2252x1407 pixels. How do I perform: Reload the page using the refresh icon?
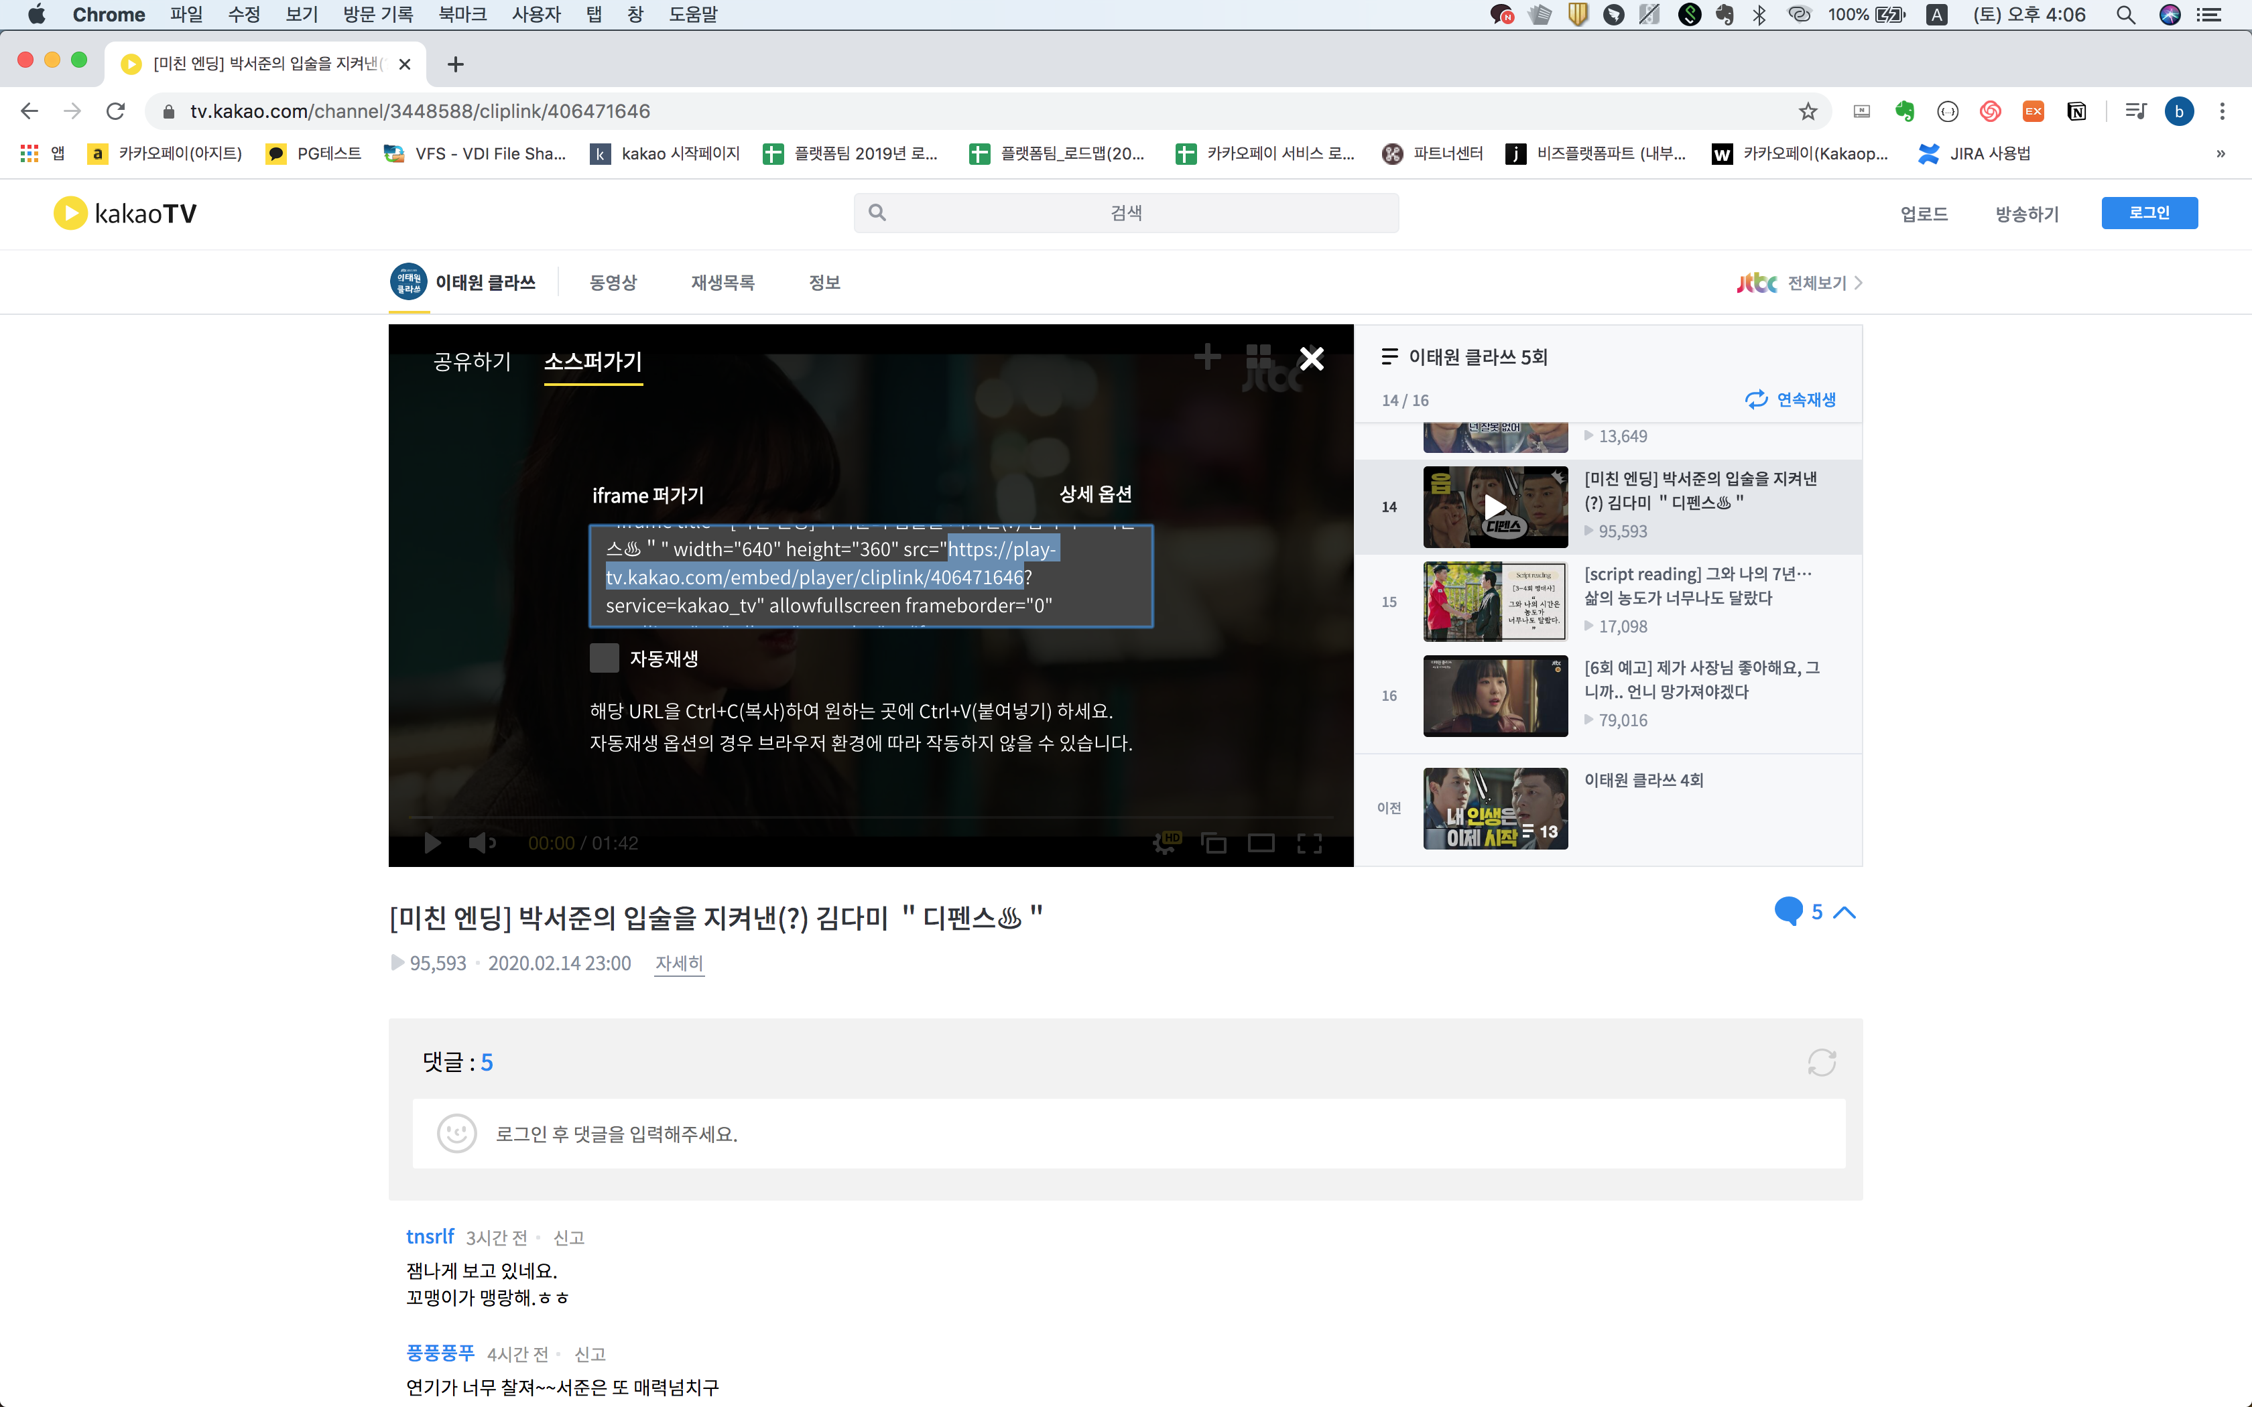coord(115,112)
